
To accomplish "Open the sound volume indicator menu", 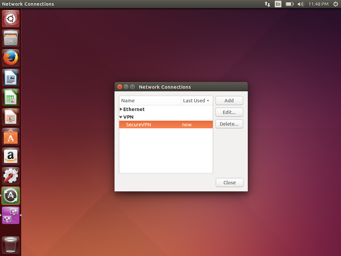I will coord(301,4).
